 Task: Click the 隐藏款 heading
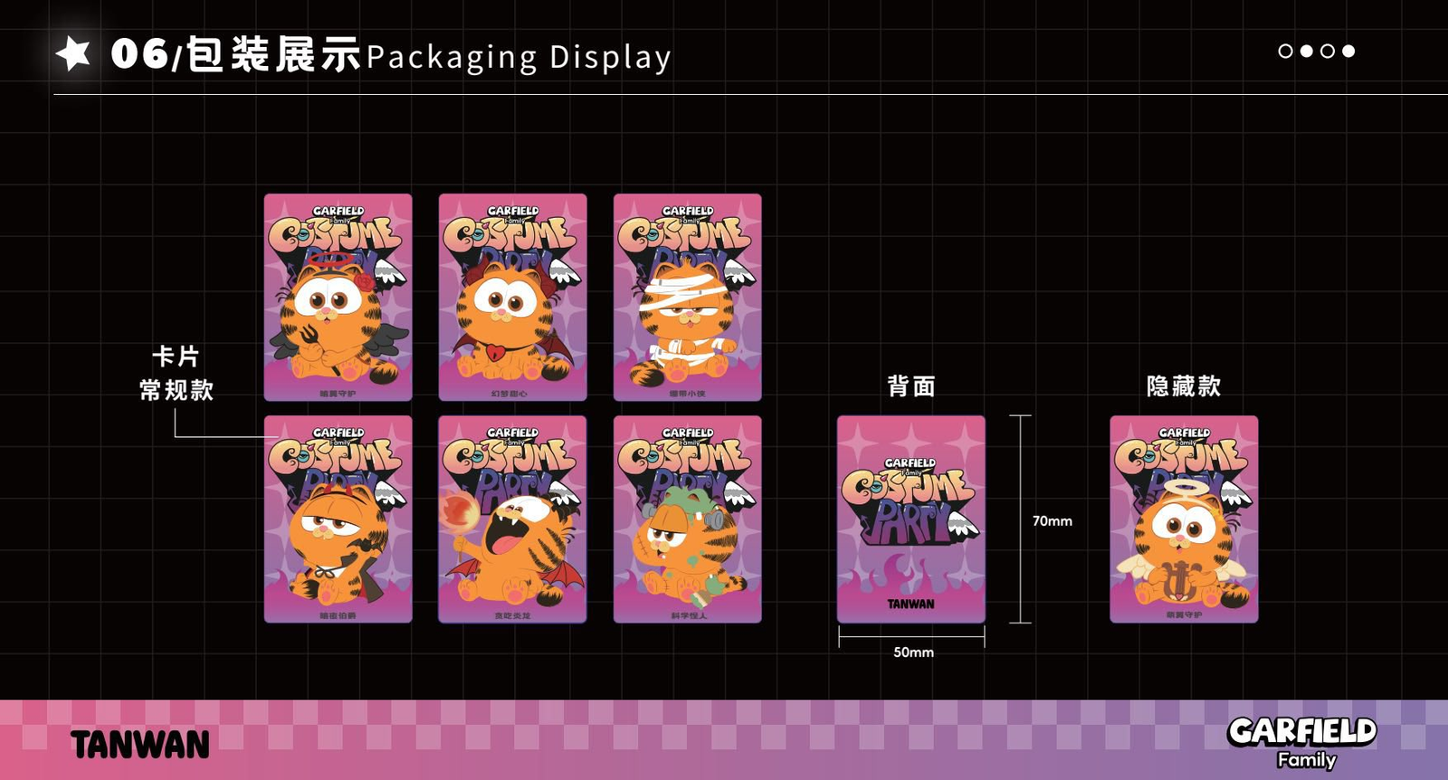(1184, 386)
